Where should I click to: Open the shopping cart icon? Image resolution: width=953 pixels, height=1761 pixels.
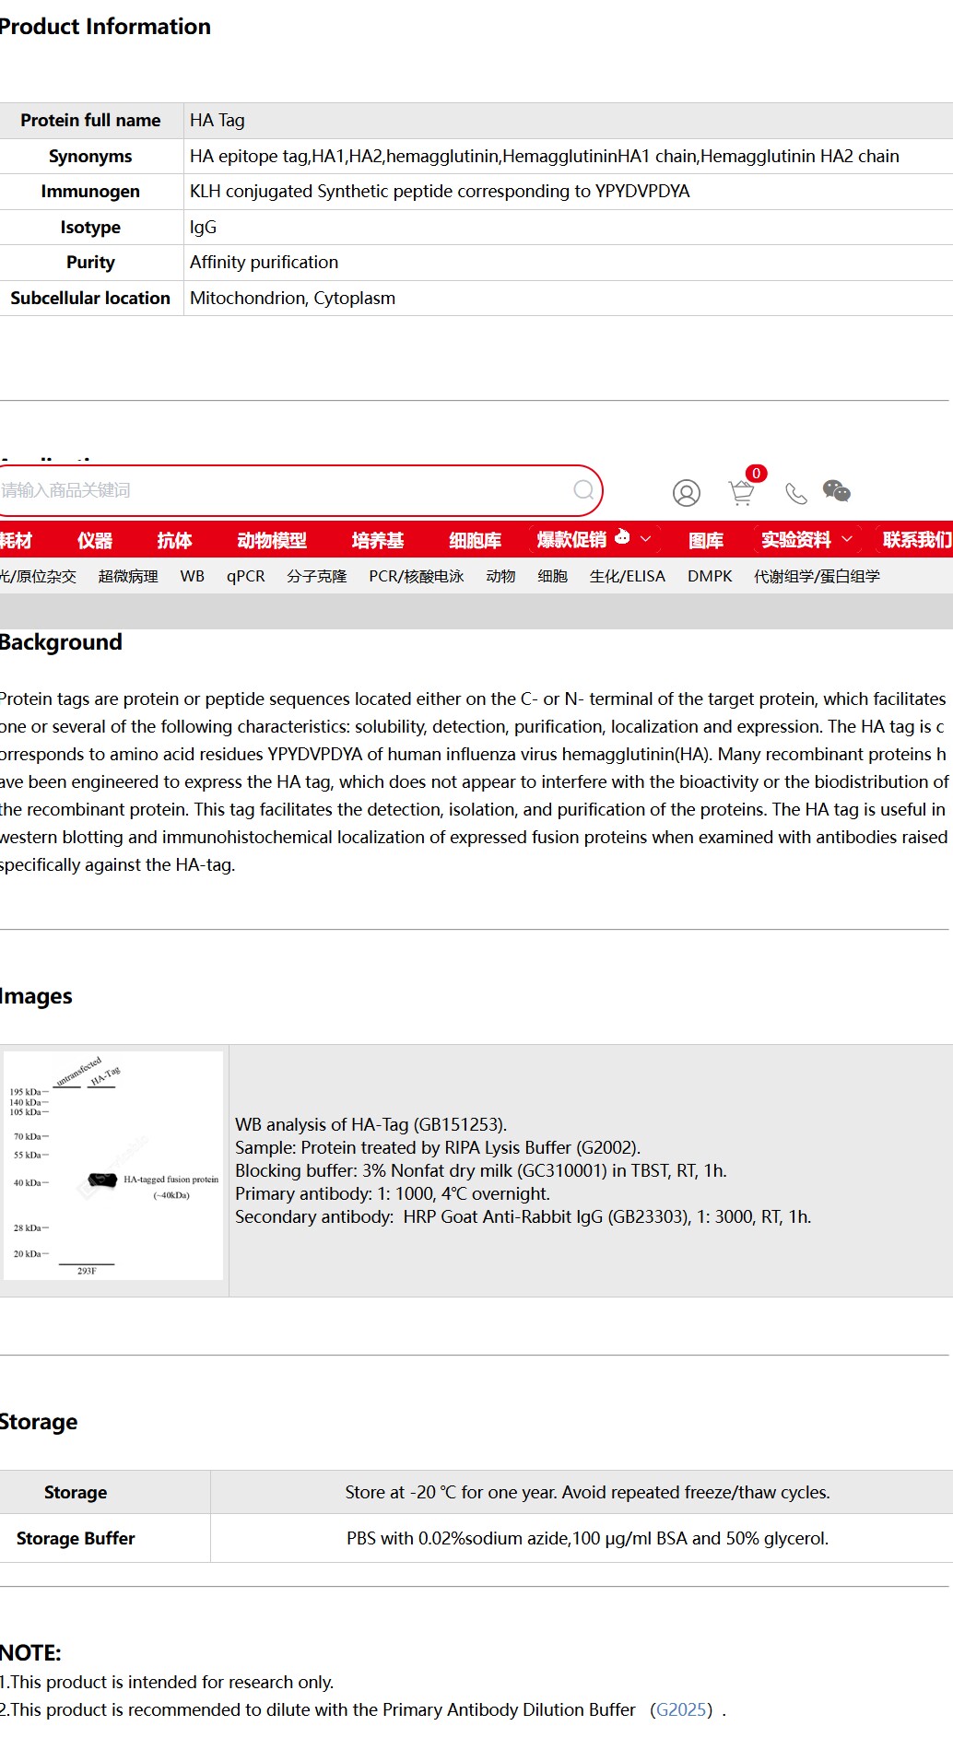[x=741, y=493]
